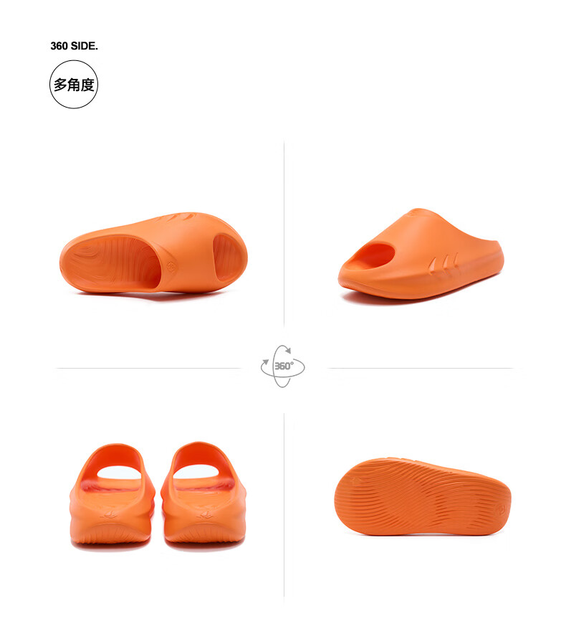Click the toe opening of the top-view slipper

229,257
